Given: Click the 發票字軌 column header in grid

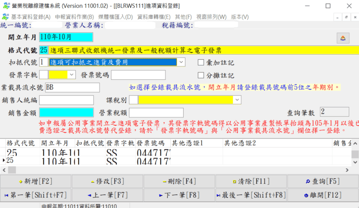Looking at the screenshot, I should pyautogui.click(x=120, y=143).
